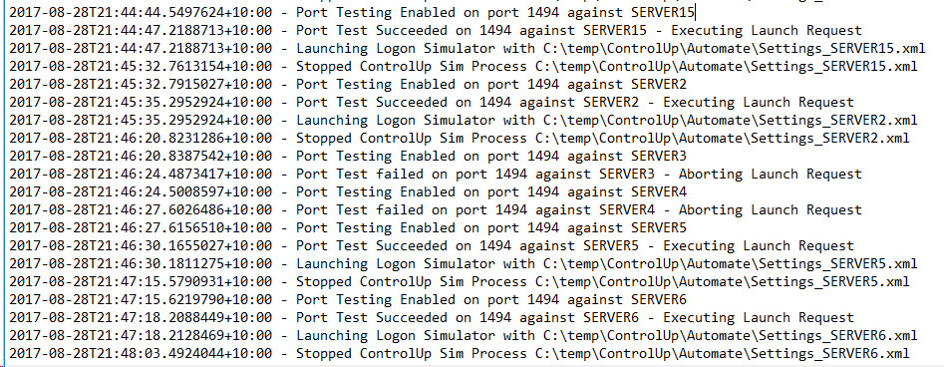Click Port Test Succeeded against SERVER2 line

point(431,103)
